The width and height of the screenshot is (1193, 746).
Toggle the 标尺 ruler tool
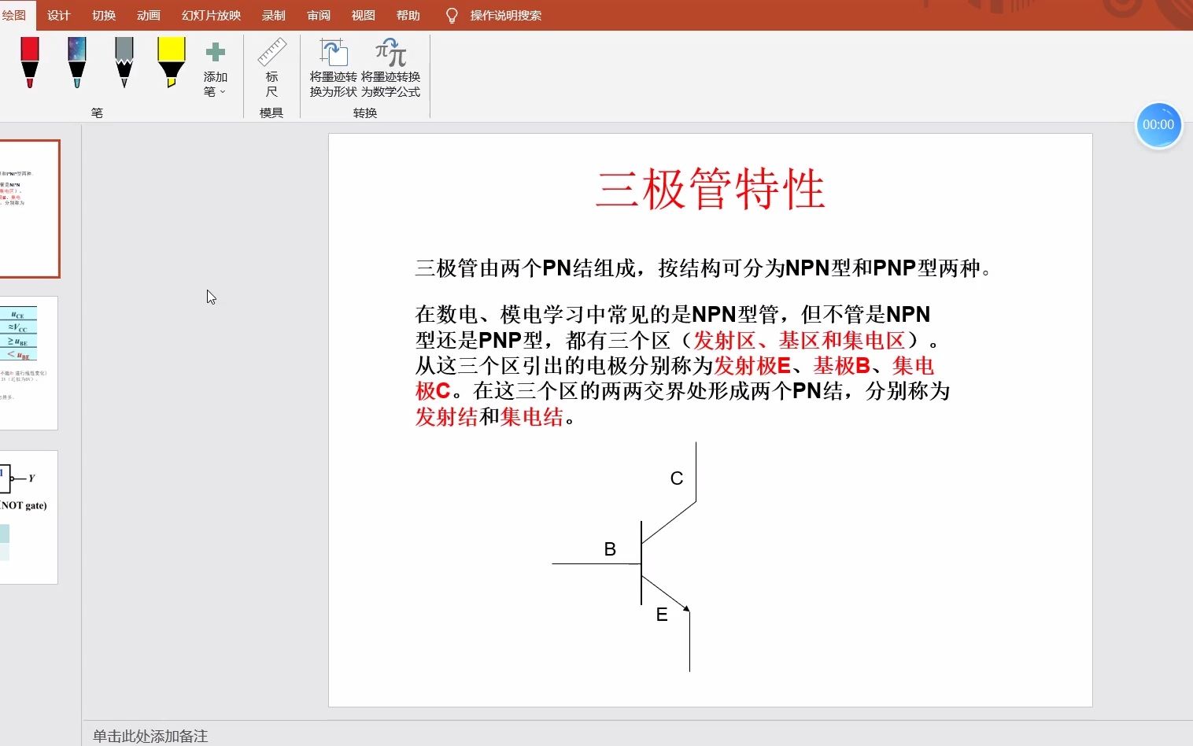271,68
